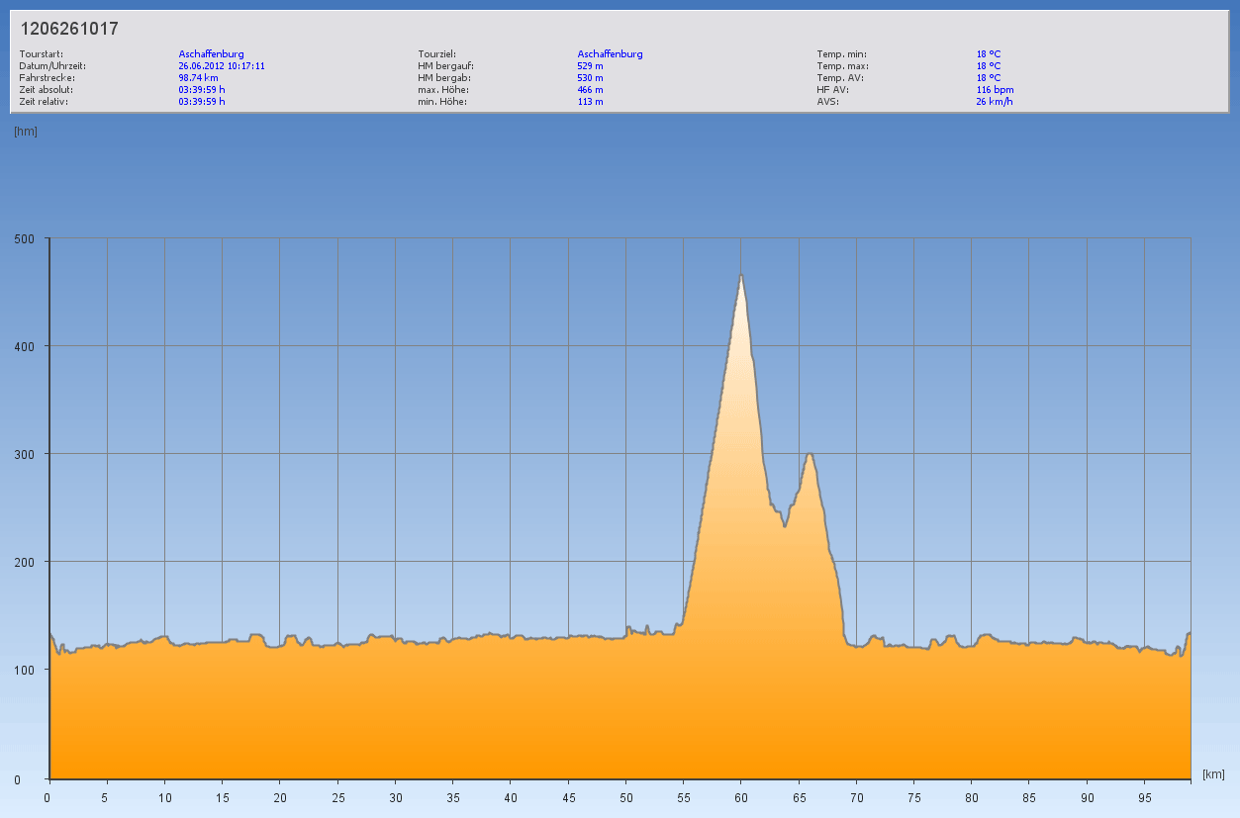Click the second smaller peak near 66 km
Viewport: 1240px width, 818px height.
[810, 454]
